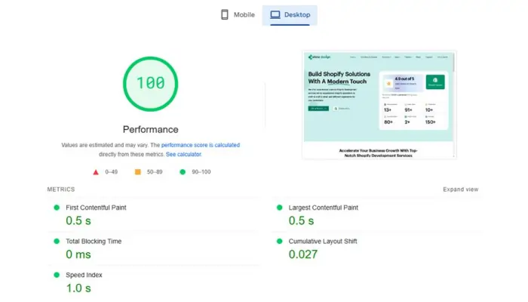Click the orange square 50–89 legend icon
Screen dimensions: 528x302
138,172
